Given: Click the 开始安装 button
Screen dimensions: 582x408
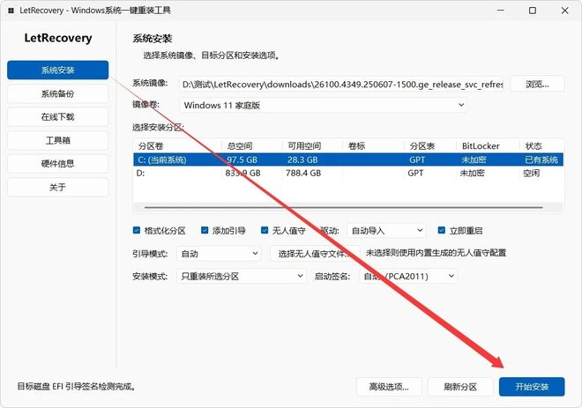Looking at the screenshot, I should coord(532,387).
